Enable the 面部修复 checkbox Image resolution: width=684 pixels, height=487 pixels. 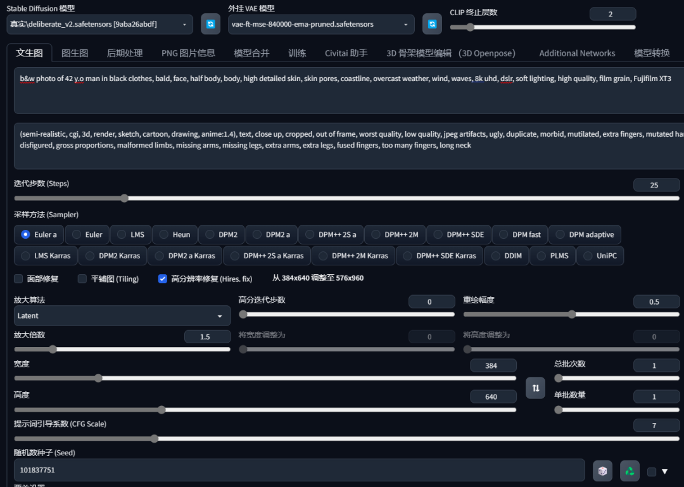[18, 279]
